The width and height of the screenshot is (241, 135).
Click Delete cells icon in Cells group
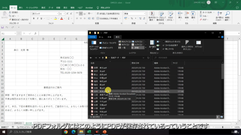click(187, 15)
